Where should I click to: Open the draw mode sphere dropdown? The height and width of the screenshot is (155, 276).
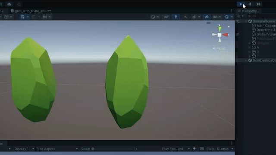pyautogui.click(x=155, y=17)
